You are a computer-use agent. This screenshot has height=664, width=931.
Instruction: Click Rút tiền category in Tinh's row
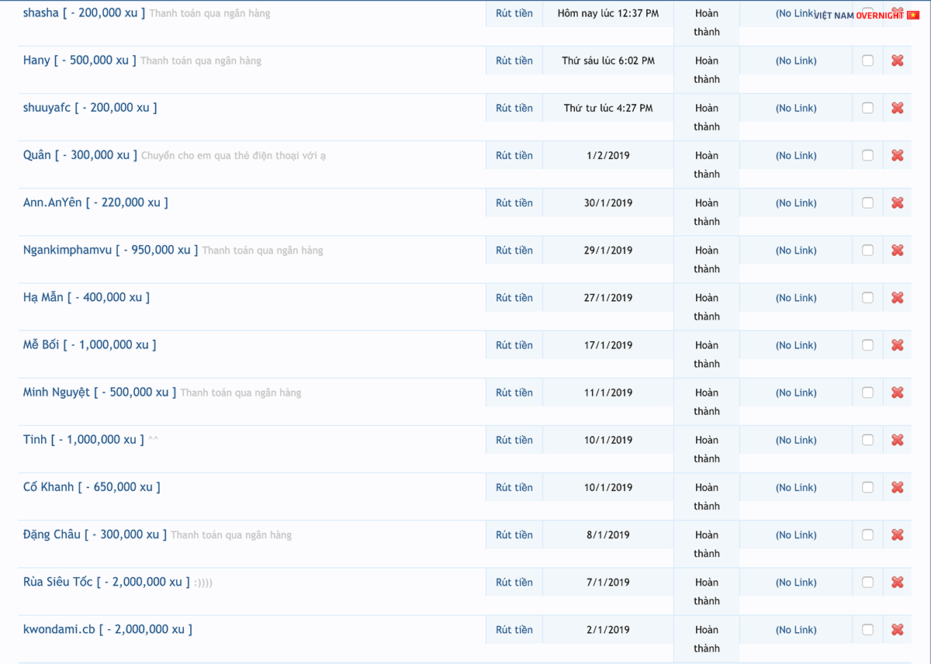[x=514, y=440]
